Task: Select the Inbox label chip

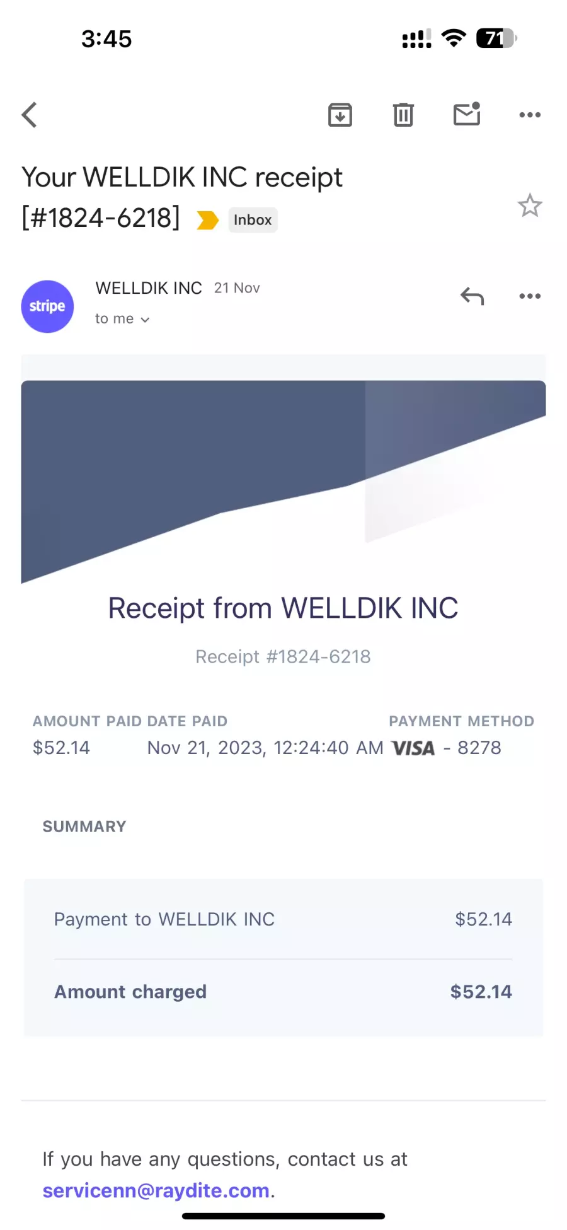Action: 253,220
